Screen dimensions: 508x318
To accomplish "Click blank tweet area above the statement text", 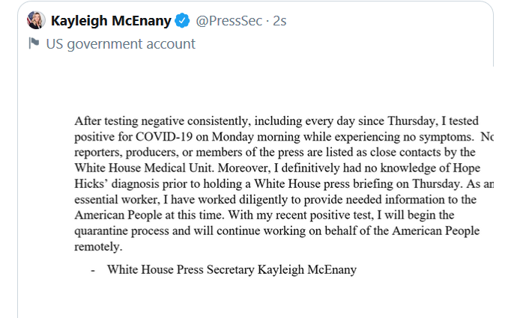I will click(x=256, y=88).
